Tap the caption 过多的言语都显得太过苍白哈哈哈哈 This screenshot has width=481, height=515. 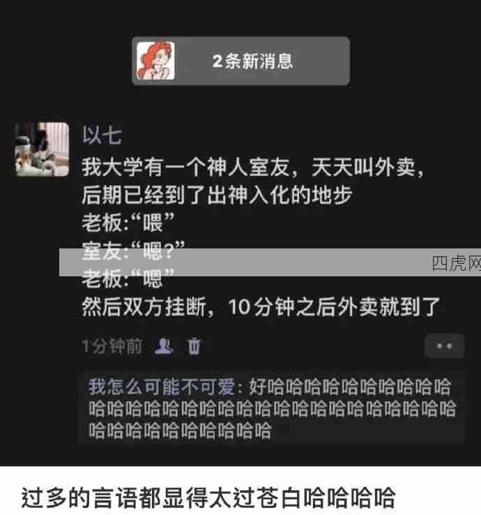point(208,498)
